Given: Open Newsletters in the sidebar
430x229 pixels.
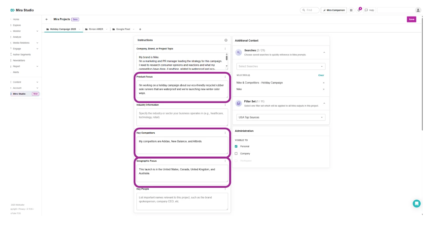Looking at the screenshot, I should point(19,61).
